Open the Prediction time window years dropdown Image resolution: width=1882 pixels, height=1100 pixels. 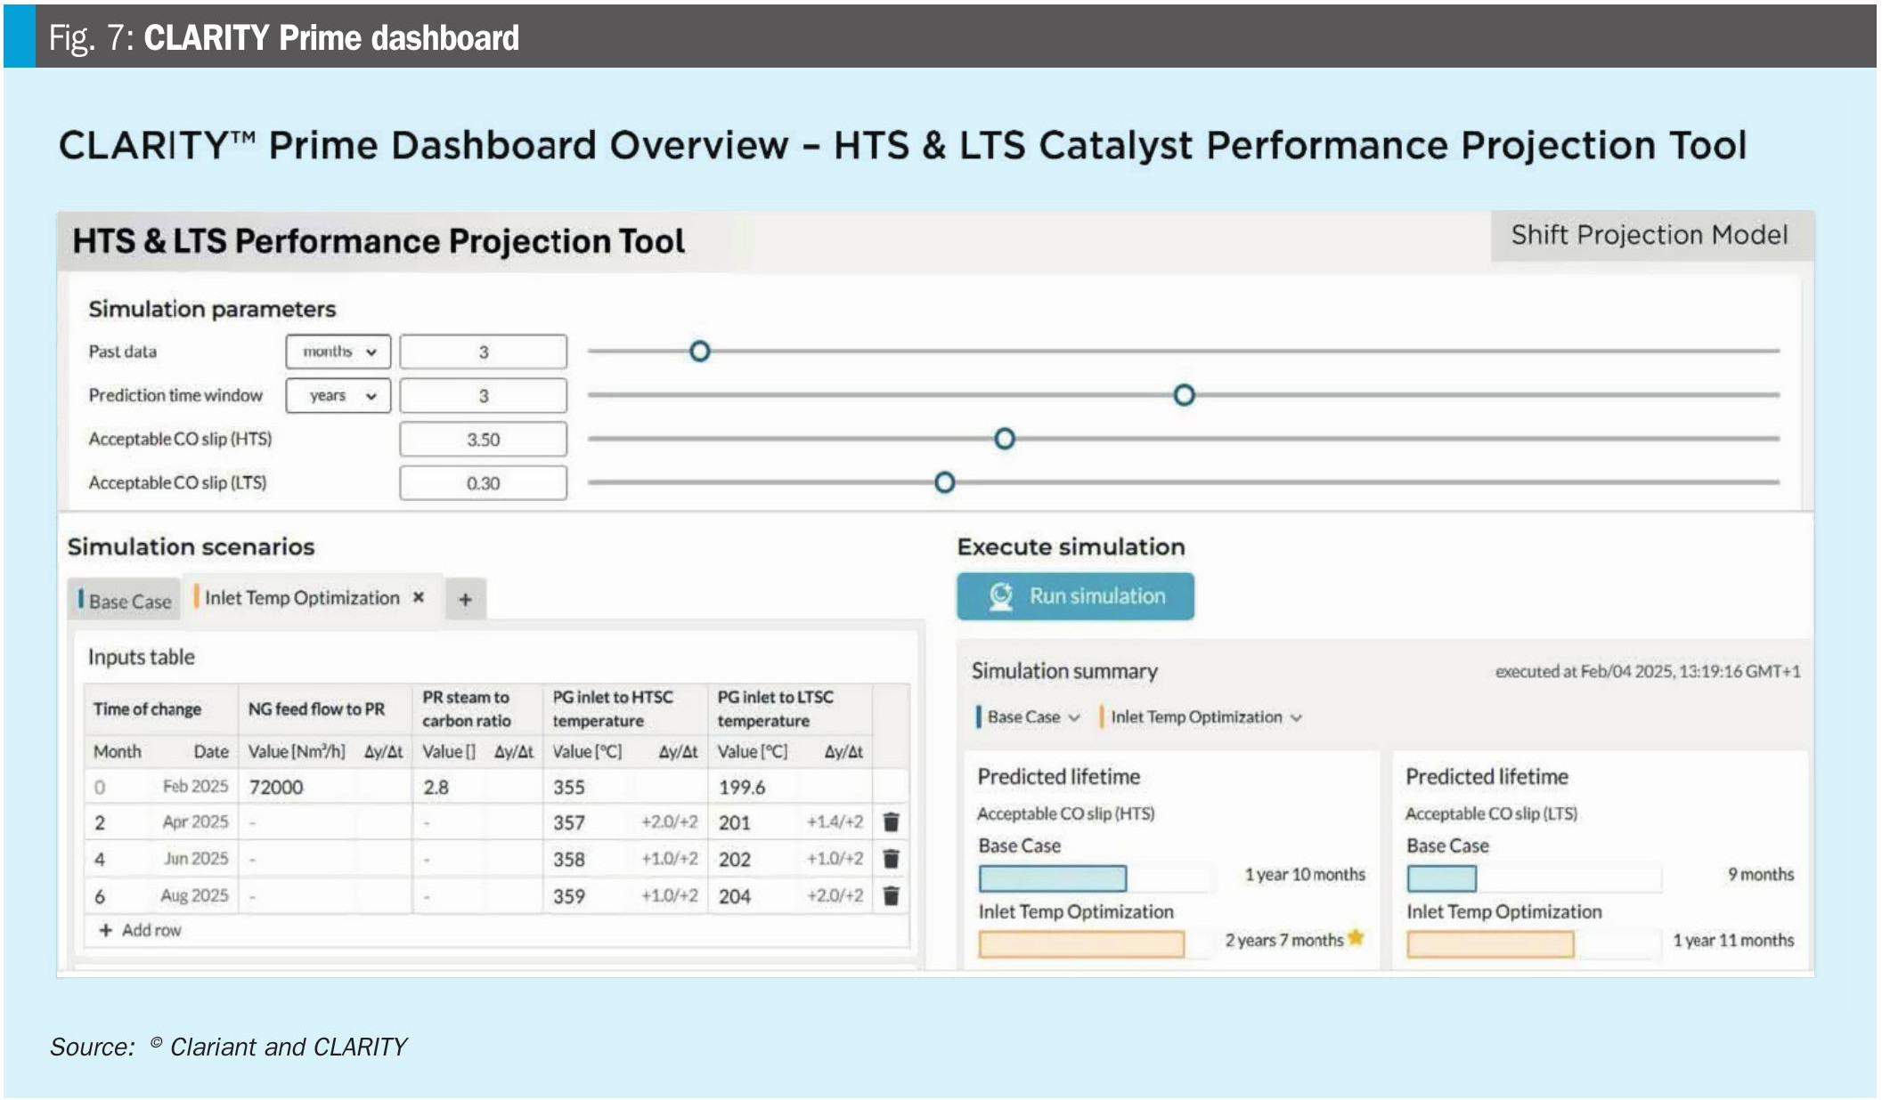pos(338,395)
